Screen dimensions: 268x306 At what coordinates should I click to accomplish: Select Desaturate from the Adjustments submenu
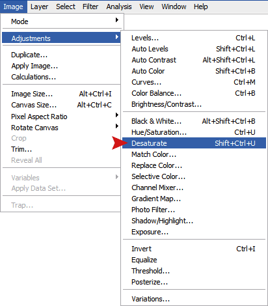coord(194,143)
